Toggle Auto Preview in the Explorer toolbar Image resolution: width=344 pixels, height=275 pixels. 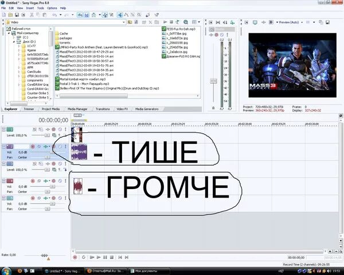(177, 22)
